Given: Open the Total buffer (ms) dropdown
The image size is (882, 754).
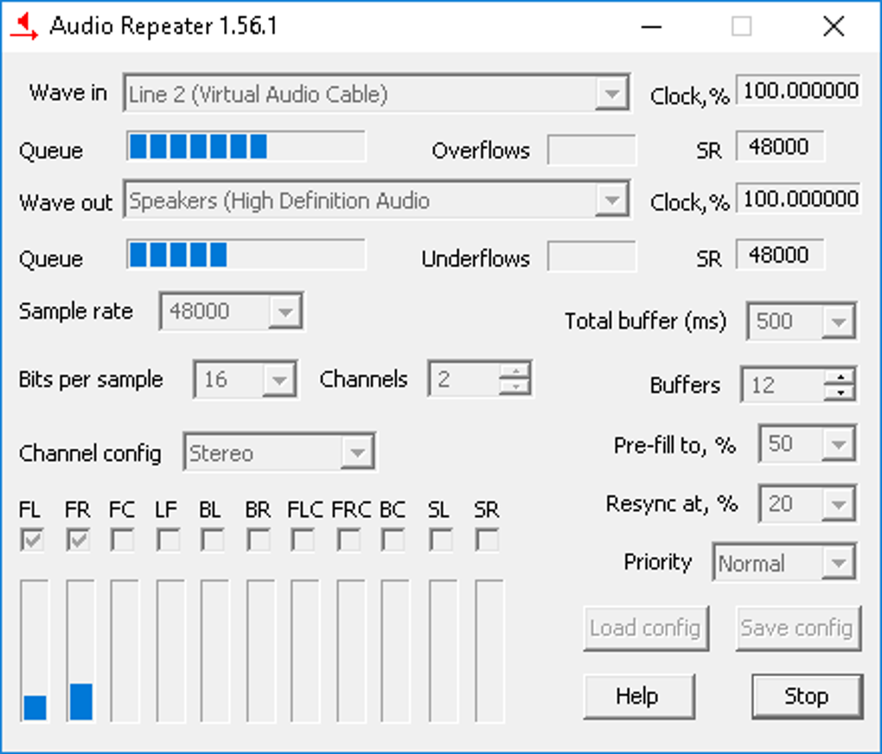Looking at the screenshot, I should pos(839,322).
